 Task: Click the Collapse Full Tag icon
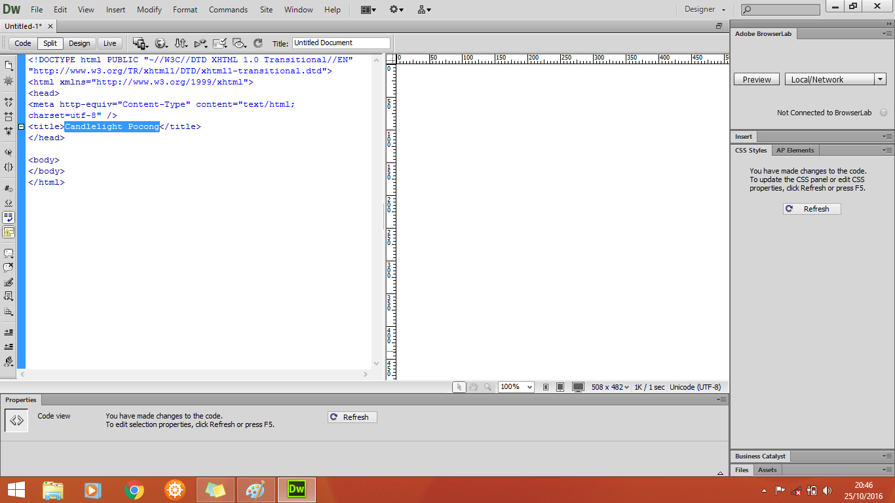click(9, 102)
